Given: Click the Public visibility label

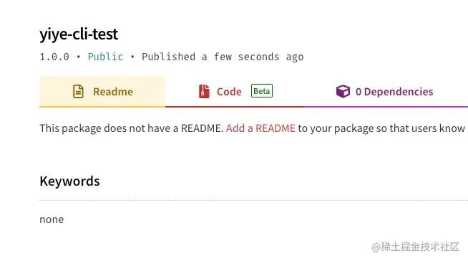Looking at the screenshot, I should 105,57.
